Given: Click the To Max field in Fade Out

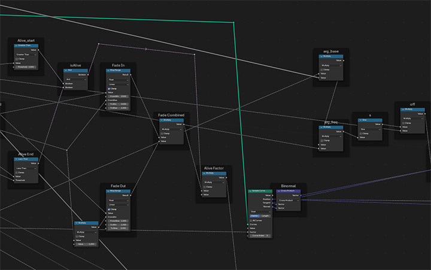Looking at the screenshot, I should click(x=118, y=228).
